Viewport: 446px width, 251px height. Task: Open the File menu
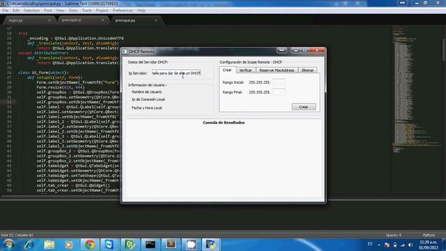pos(5,10)
